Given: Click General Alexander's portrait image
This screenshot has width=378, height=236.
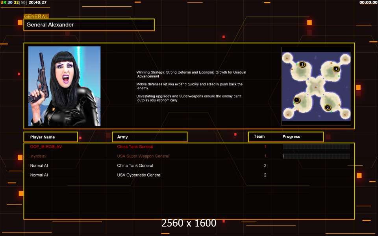Looking at the screenshot, I should click(64, 86).
